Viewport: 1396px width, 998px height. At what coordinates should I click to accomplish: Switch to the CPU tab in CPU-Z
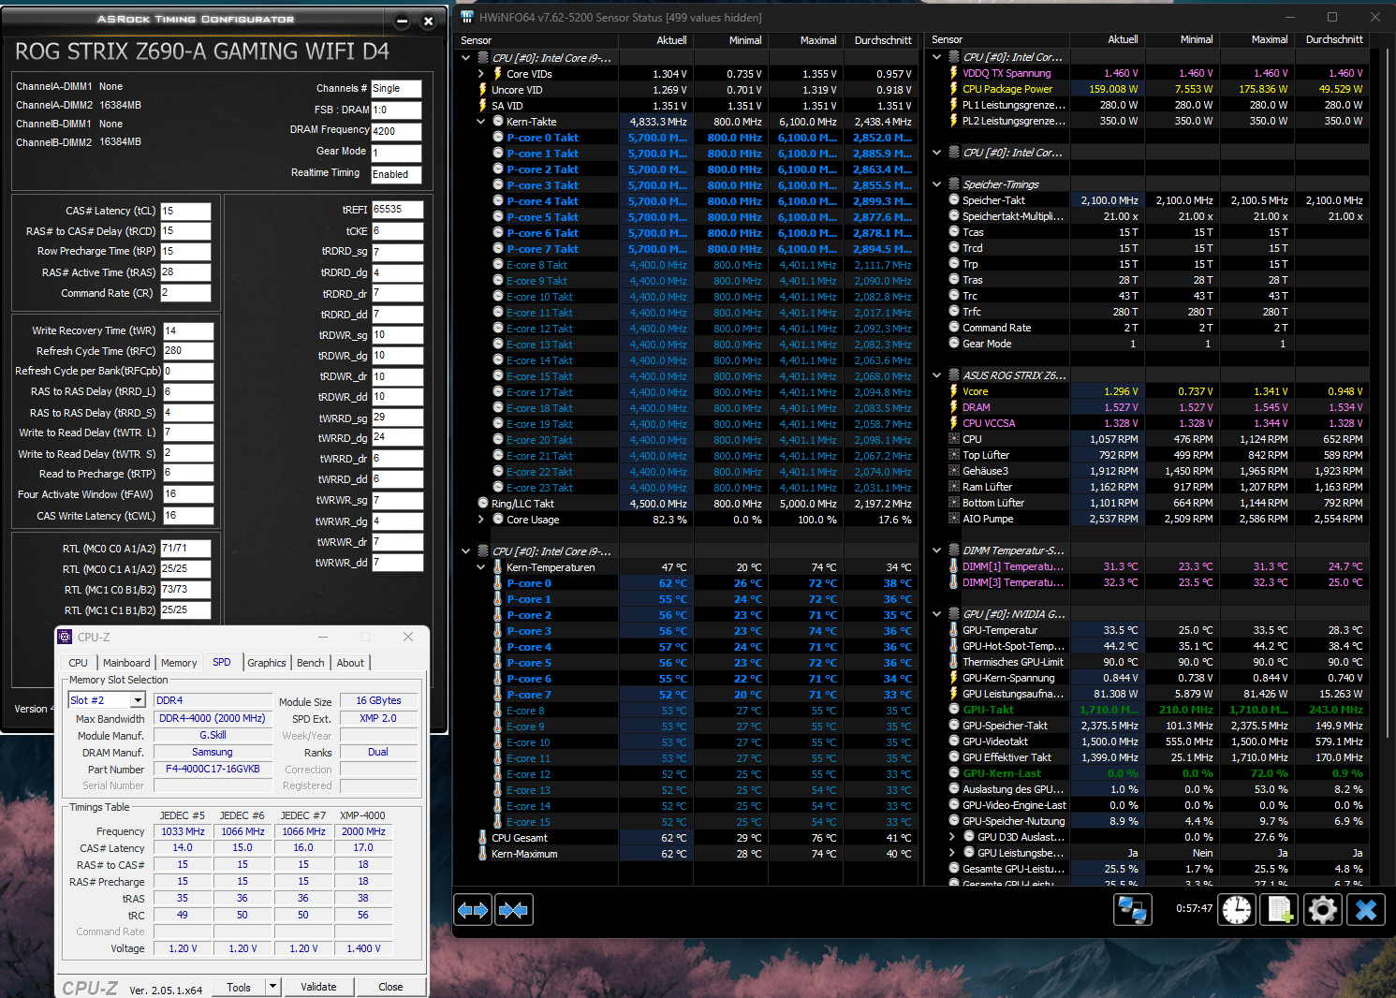click(x=79, y=662)
